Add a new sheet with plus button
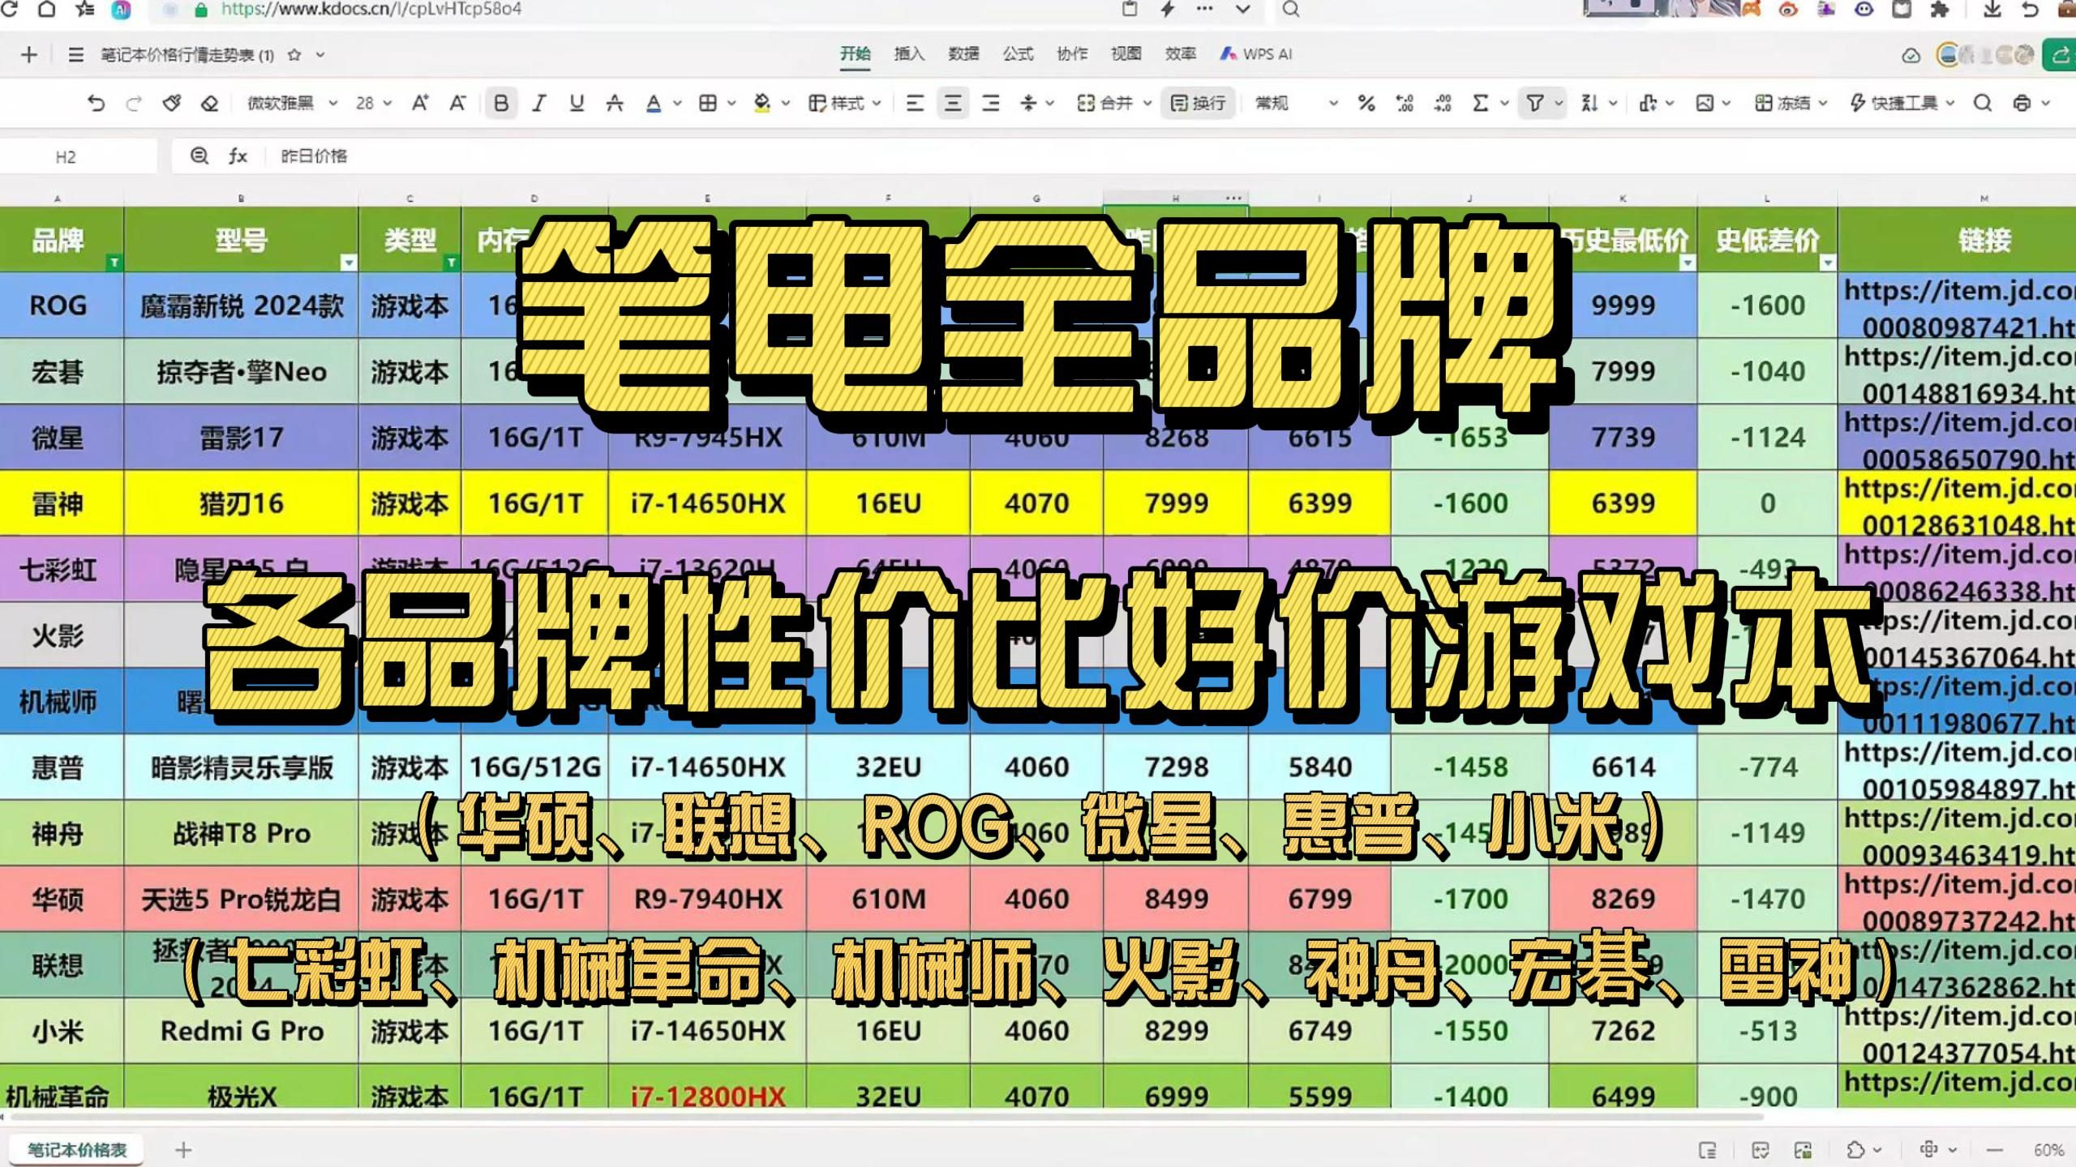This screenshot has height=1167, width=2076. point(183,1149)
